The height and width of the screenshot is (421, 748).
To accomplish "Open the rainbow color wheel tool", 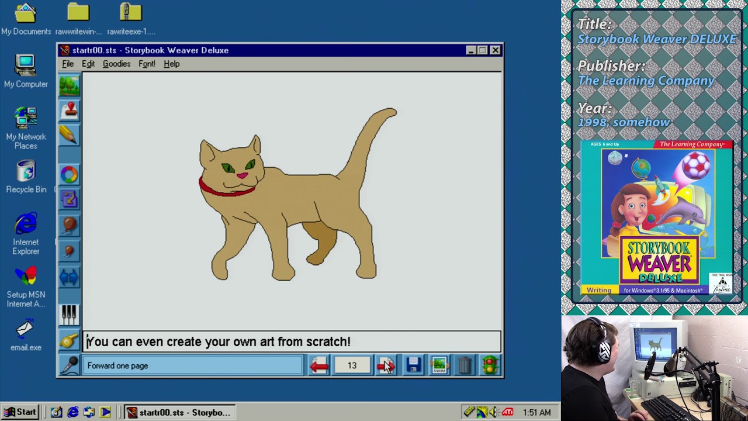I will click(x=69, y=174).
